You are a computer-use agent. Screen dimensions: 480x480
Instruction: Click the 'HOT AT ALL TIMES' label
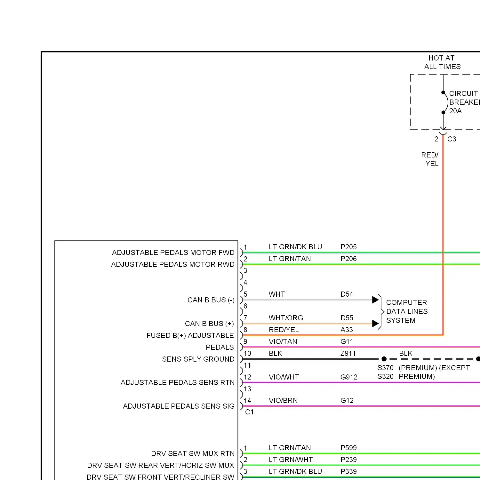click(442, 62)
